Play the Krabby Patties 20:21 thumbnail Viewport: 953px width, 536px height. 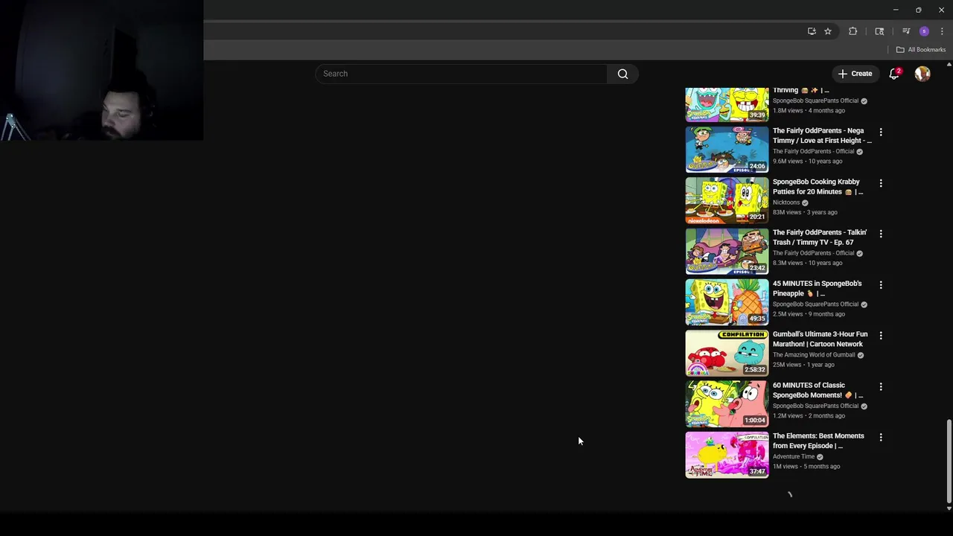727,200
